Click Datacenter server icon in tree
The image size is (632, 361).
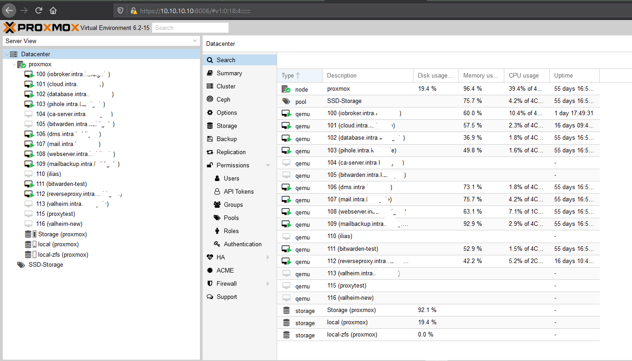pos(14,54)
